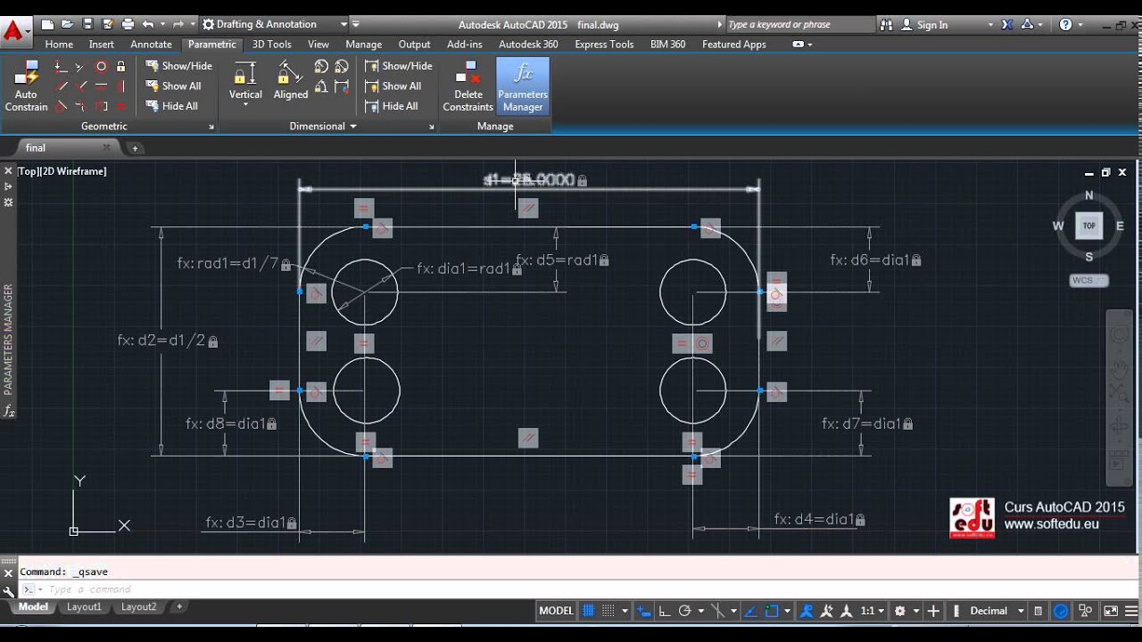Toggle MODEL space button in status bar
Viewport: 1142px width, 642px height.
click(556, 611)
